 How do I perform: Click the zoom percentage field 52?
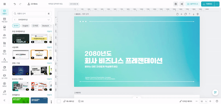(202, 101)
